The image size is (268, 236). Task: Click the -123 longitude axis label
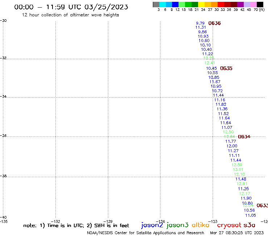coord(213,221)
